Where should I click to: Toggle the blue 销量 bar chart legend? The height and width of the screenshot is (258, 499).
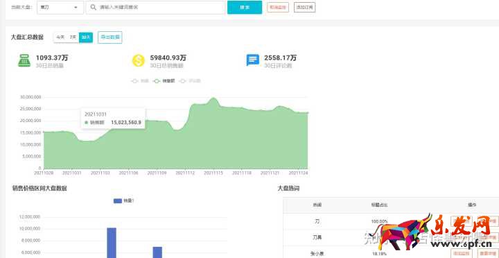point(118,200)
